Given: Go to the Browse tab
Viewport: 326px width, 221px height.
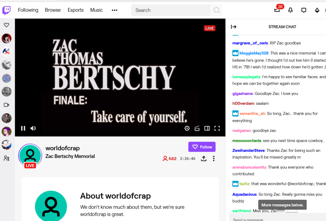Looking at the screenshot, I should (53, 10).
